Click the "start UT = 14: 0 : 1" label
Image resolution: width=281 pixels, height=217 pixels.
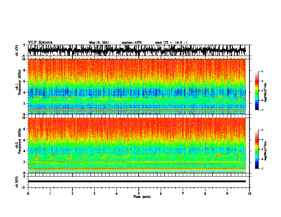[x=171, y=43]
